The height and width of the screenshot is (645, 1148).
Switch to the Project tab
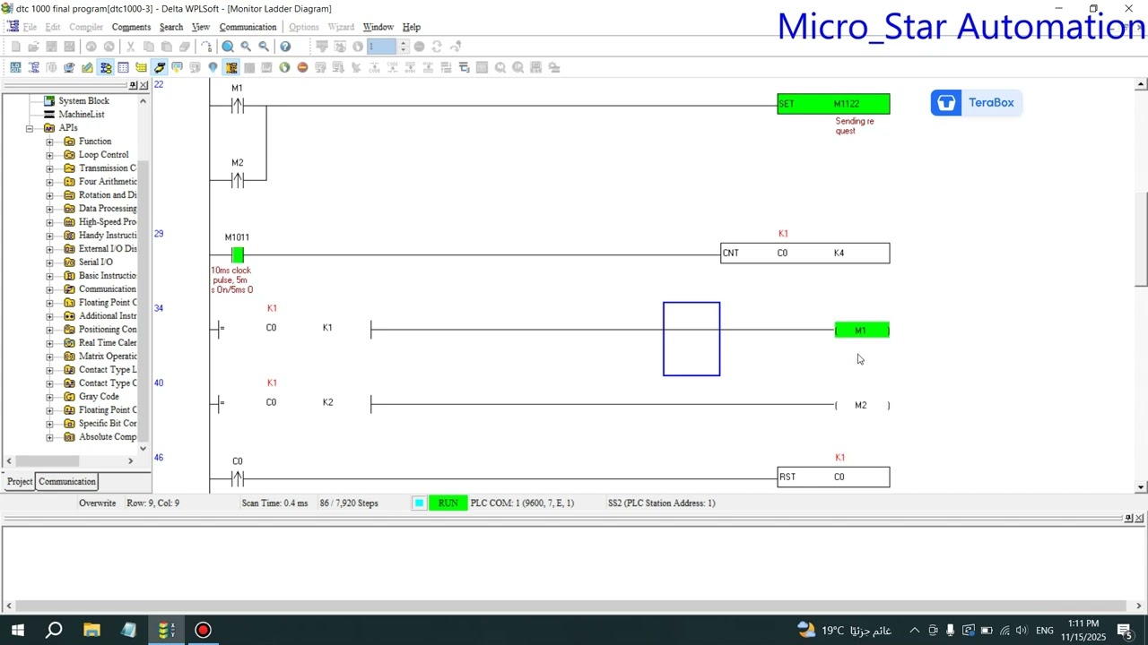(x=20, y=482)
